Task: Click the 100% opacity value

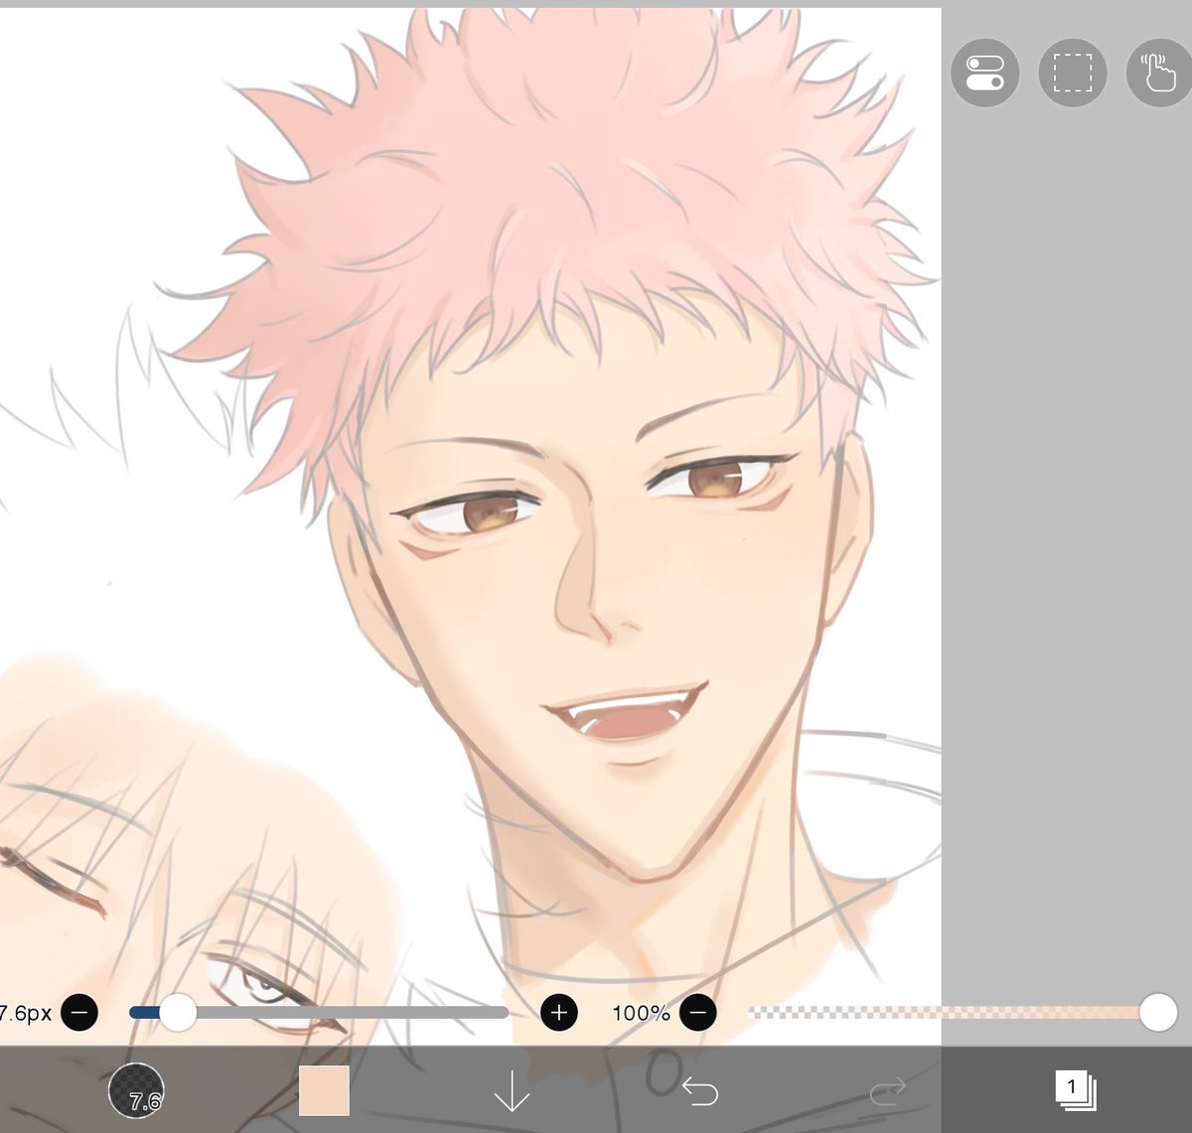Action: pyautogui.click(x=641, y=1014)
